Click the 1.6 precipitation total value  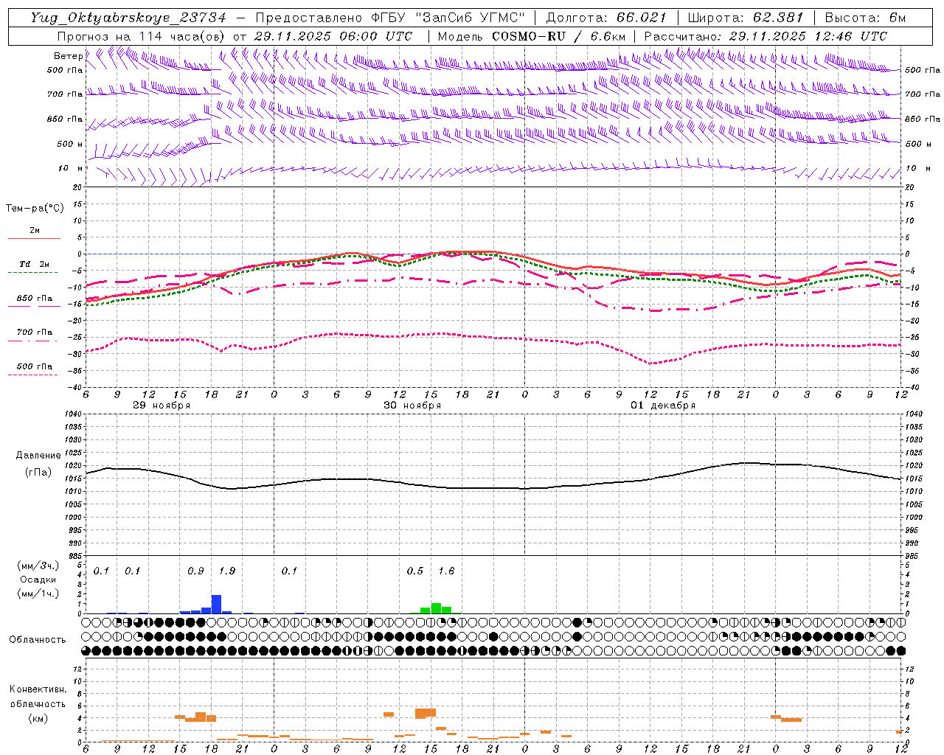[x=446, y=571]
